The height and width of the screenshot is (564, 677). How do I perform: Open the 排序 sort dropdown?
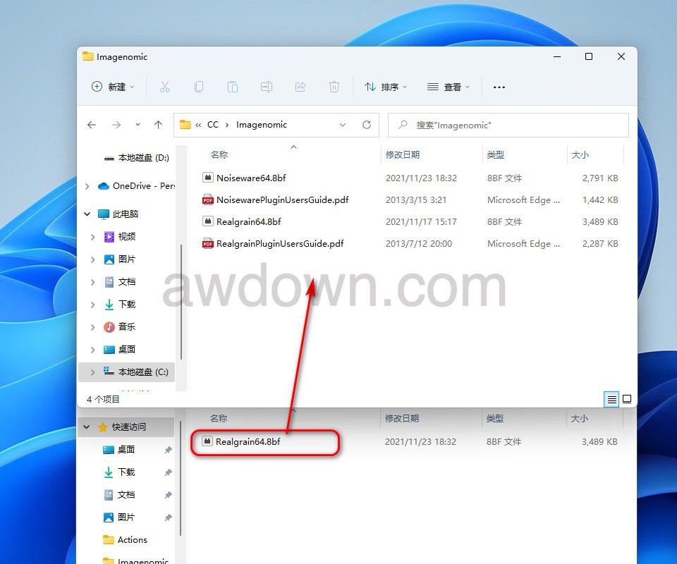386,87
